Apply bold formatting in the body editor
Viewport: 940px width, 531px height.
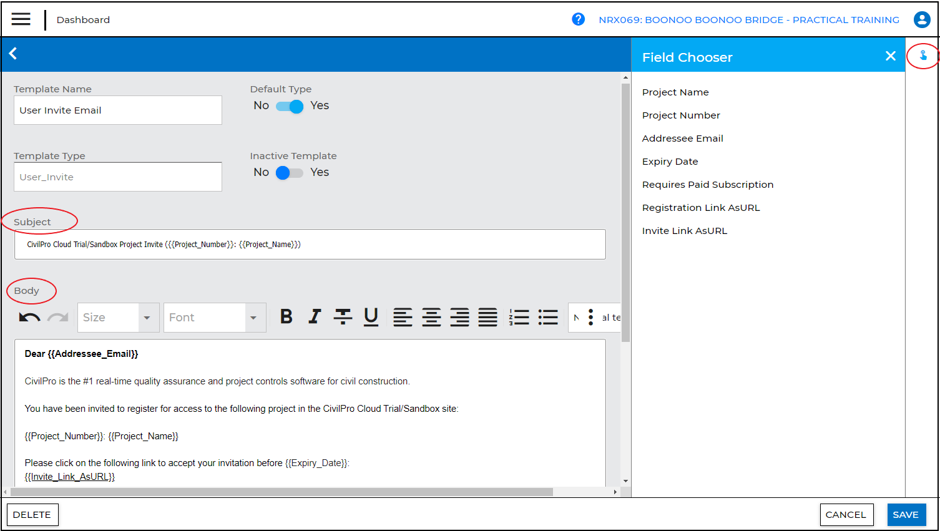click(x=286, y=317)
